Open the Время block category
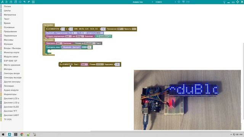The width and height of the screenshot is (244, 137). click(7, 23)
